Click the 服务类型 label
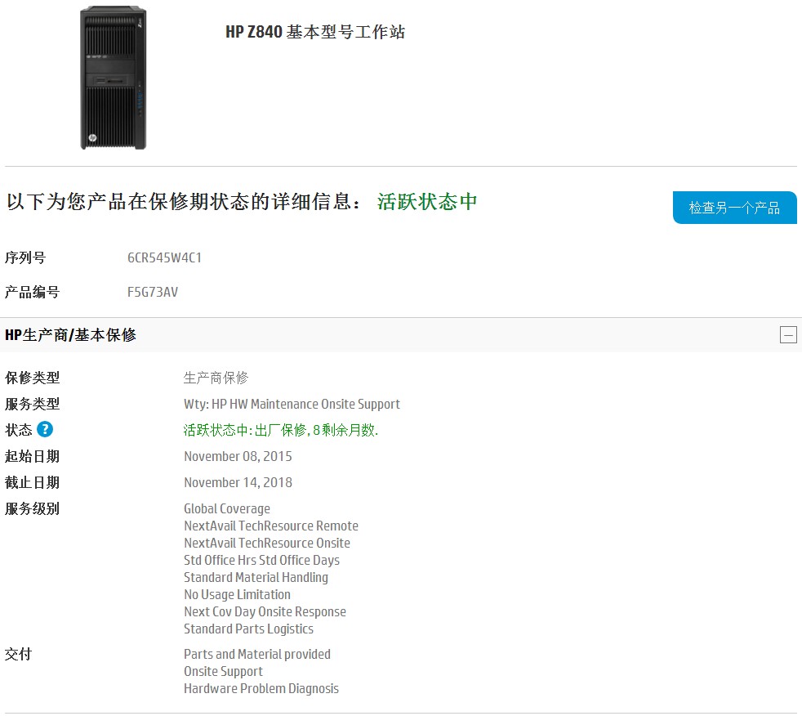Image resolution: width=802 pixels, height=716 pixels. 32,404
